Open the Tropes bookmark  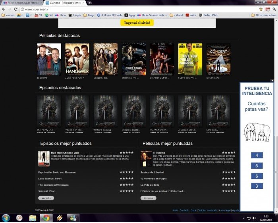click(75, 15)
